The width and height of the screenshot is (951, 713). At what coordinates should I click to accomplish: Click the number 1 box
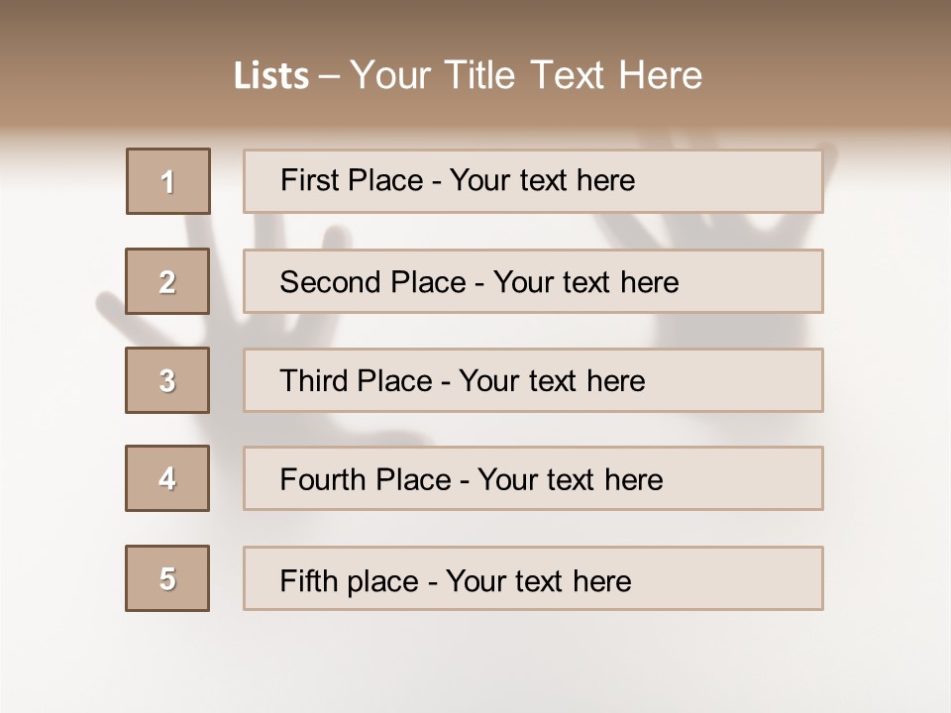(168, 181)
